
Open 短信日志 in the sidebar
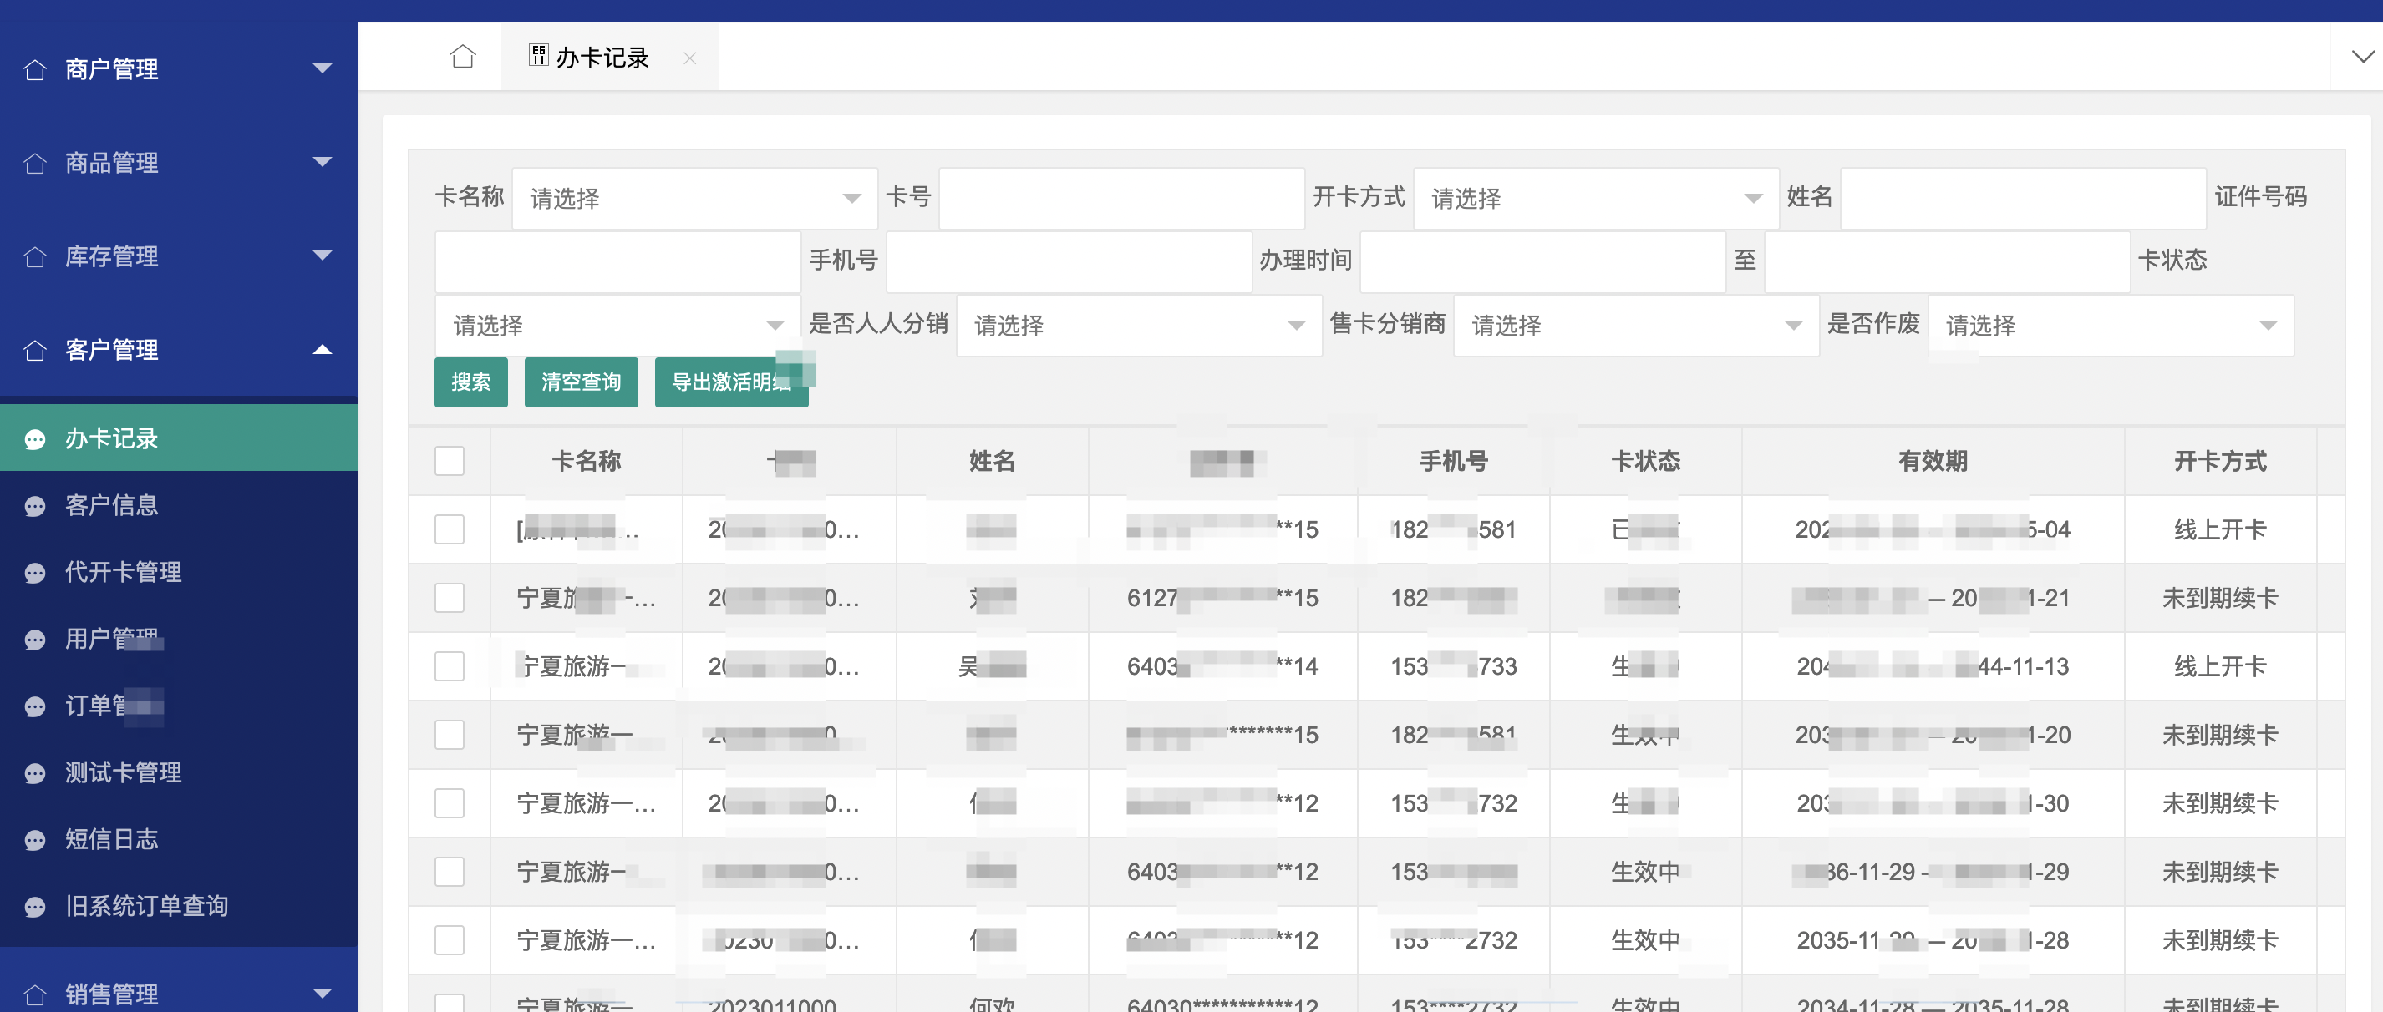click(x=179, y=839)
